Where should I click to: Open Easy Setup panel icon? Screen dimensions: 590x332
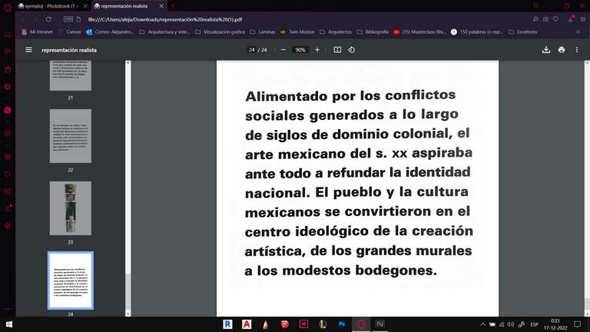[x=583, y=19]
